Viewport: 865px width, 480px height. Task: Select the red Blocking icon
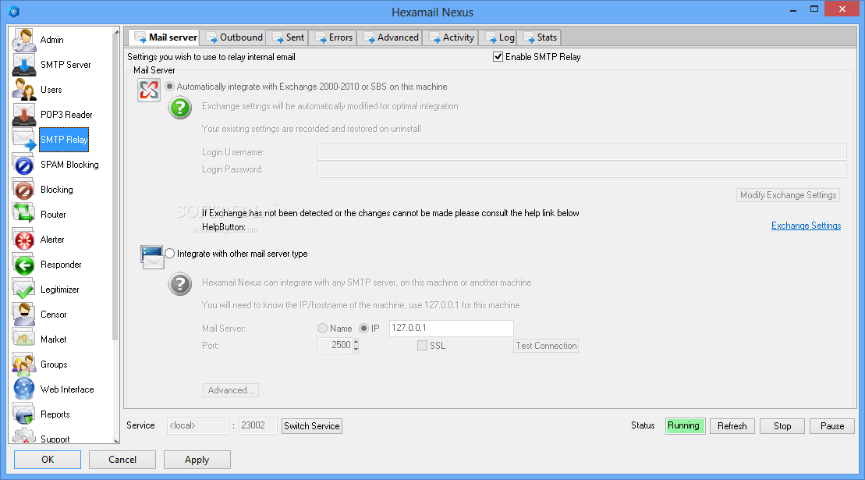pyautogui.click(x=23, y=190)
